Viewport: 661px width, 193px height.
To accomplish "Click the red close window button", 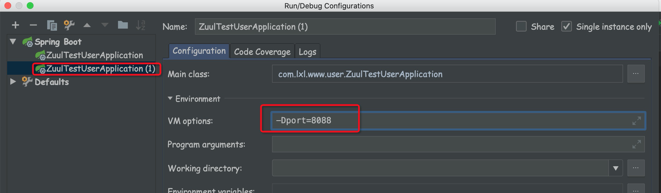I will pyautogui.click(x=8, y=6).
